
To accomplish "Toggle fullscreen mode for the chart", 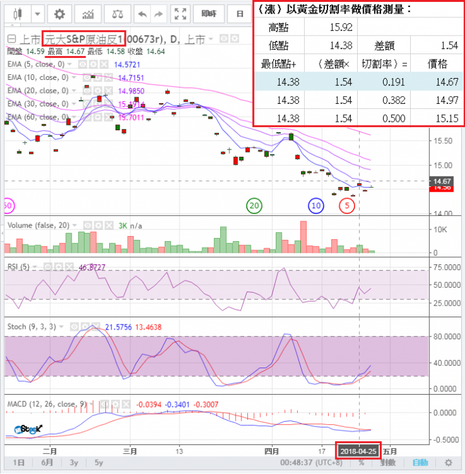I will 180,14.
